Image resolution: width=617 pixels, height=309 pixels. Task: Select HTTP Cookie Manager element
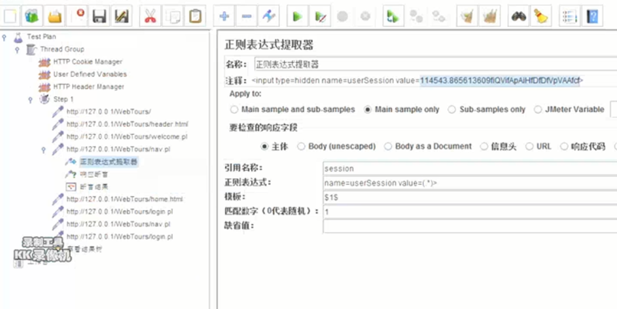tap(88, 62)
